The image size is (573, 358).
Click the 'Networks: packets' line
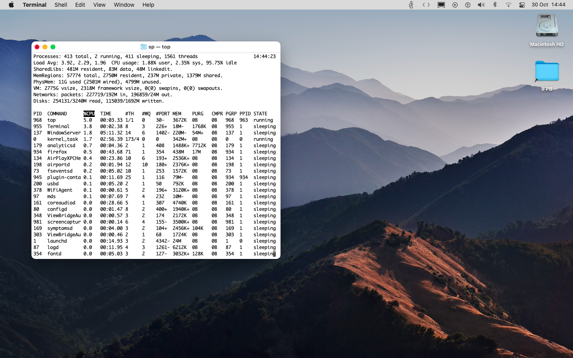[x=103, y=95]
